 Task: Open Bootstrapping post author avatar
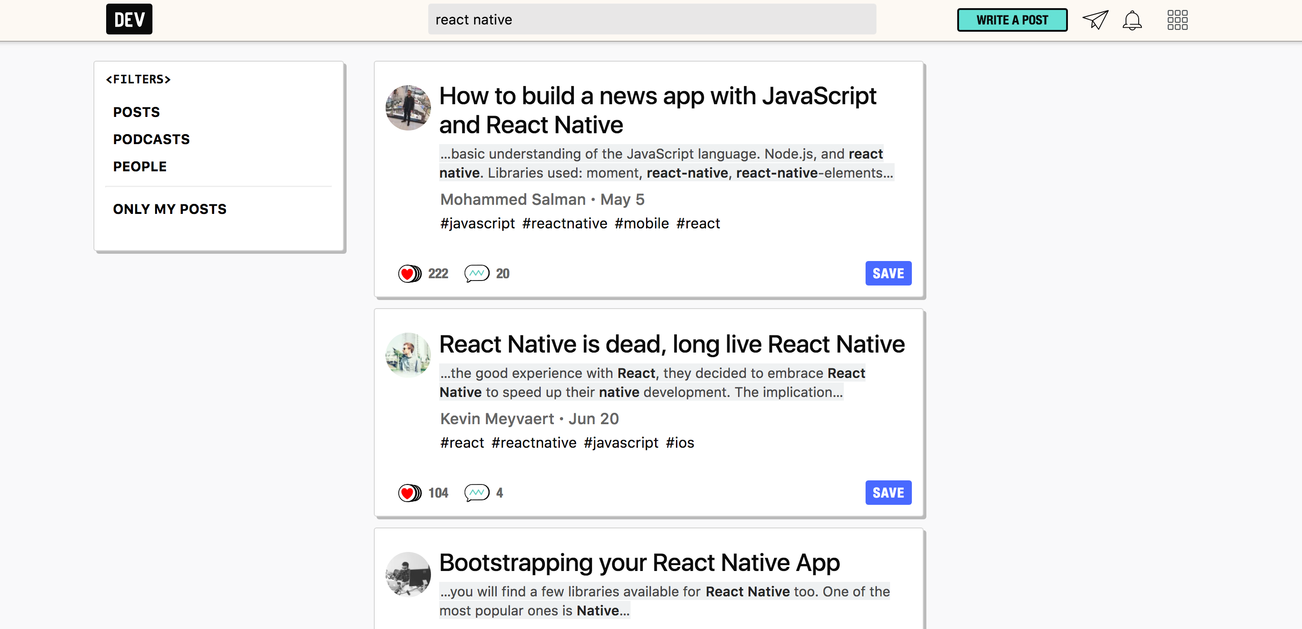(x=408, y=575)
